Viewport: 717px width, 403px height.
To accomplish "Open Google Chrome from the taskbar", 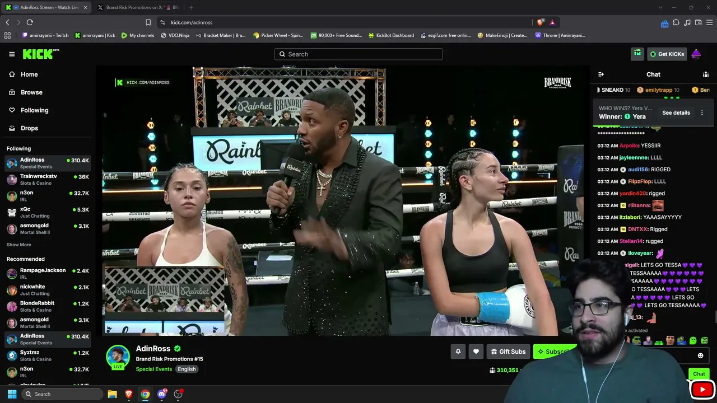I will pyautogui.click(x=145, y=394).
